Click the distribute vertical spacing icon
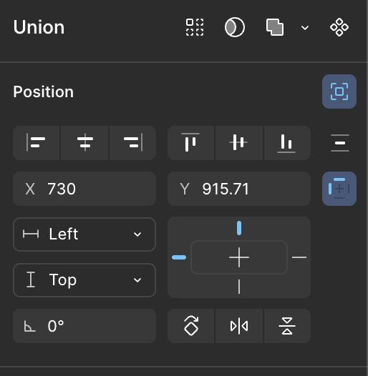This screenshot has height=376, width=368. (x=339, y=143)
